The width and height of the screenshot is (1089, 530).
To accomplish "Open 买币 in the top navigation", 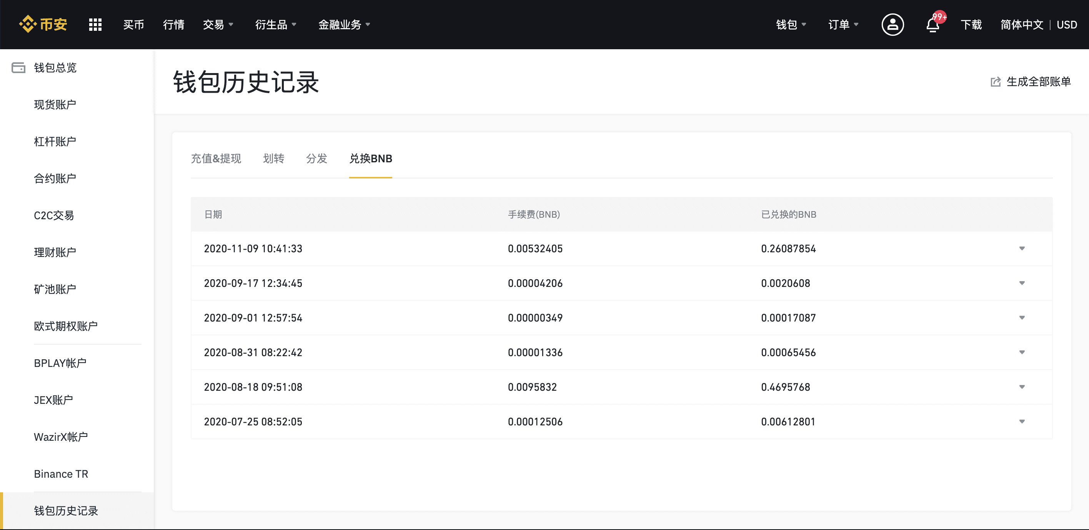I will 133,25.
